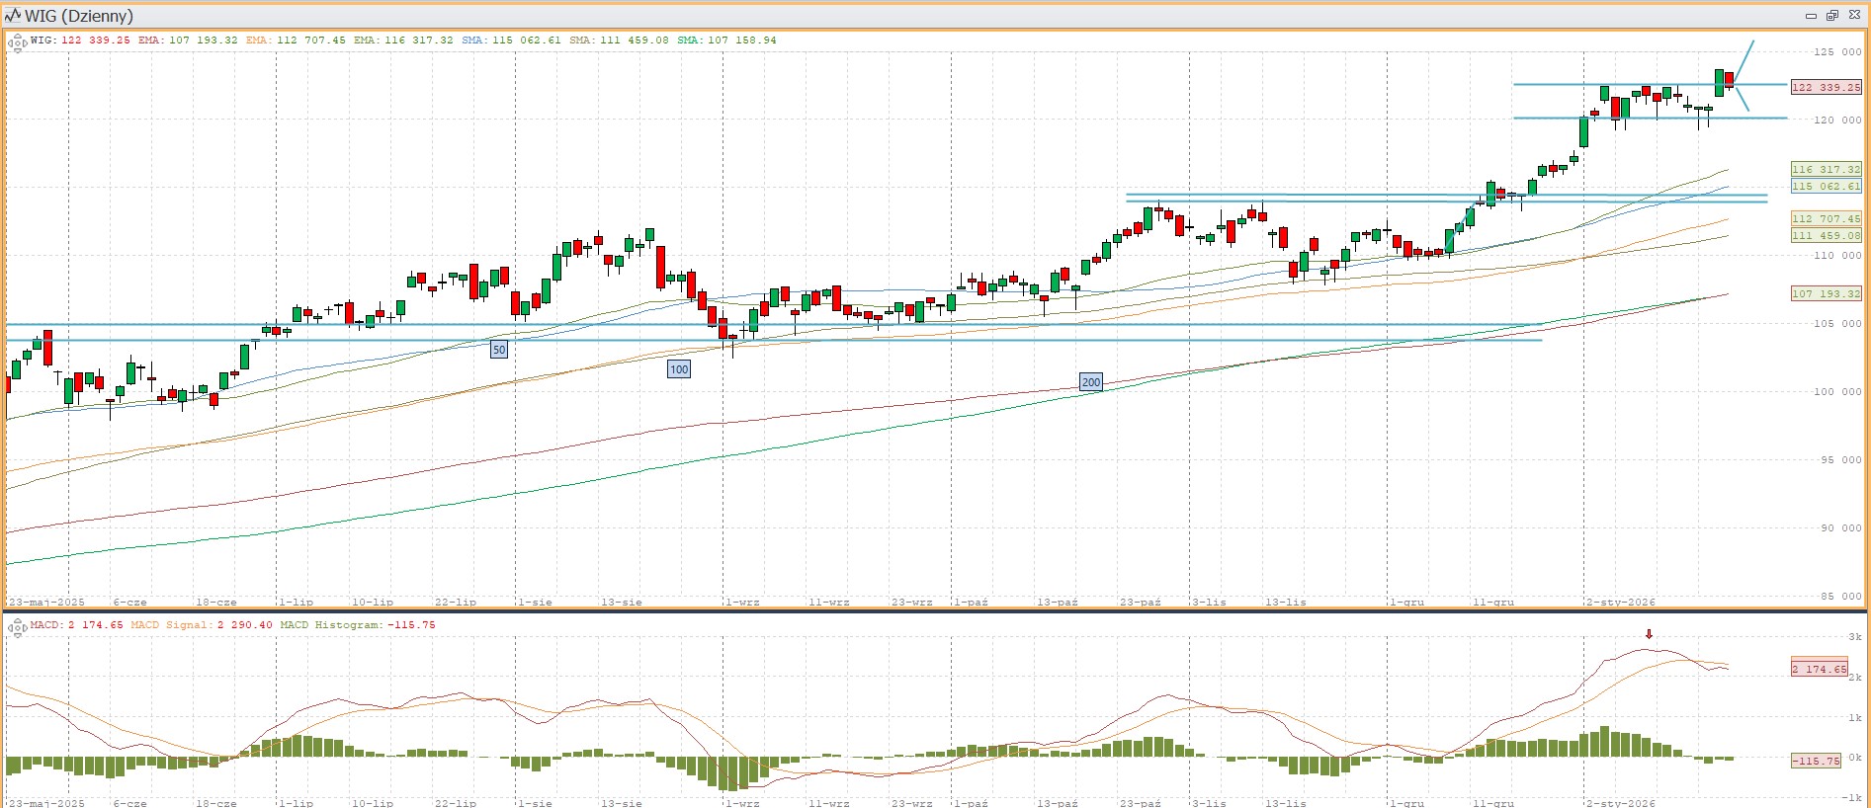Minimize the WIG chart window

(1811, 16)
